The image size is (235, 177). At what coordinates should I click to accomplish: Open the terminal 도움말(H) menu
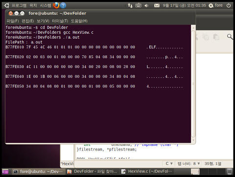79,21
